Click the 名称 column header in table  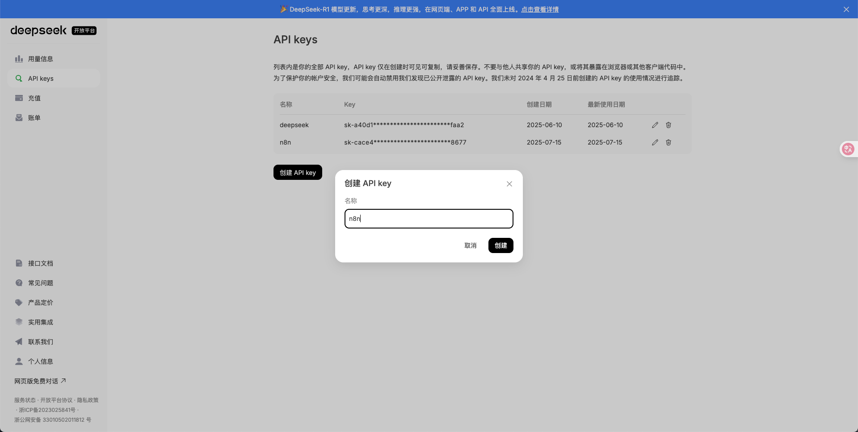(286, 104)
